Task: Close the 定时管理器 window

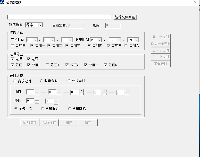Action: click(195, 2)
